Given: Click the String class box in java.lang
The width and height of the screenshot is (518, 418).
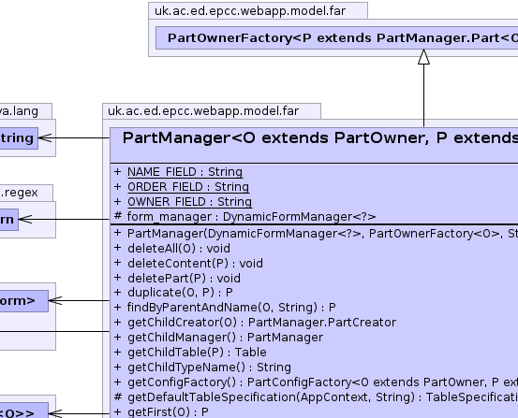Looking at the screenshot, I should (x=19, y=138).
